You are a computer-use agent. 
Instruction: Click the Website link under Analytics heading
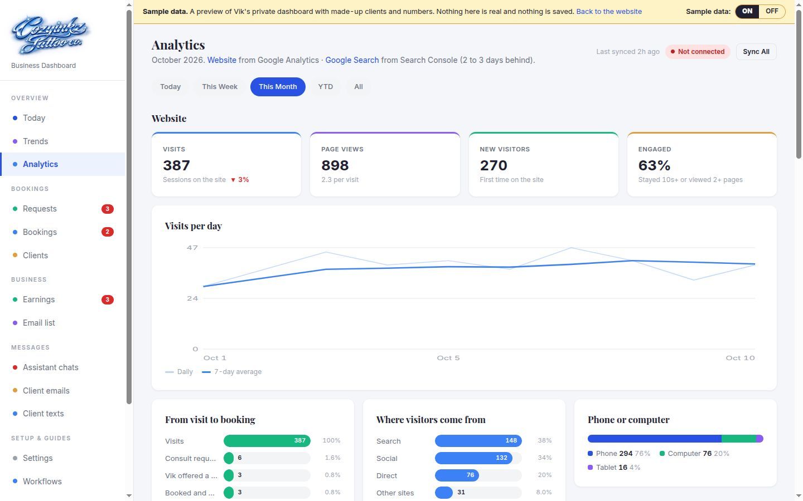click(222, 60)
